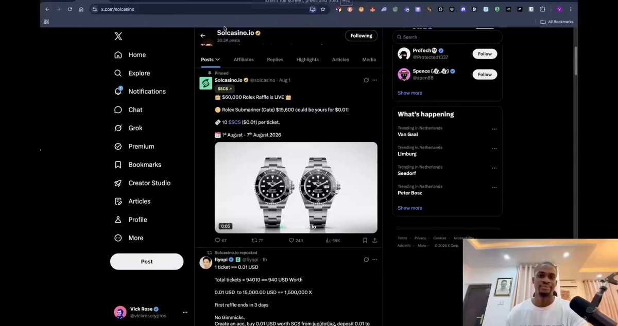Star this page in the address bar
The width and height of the screenshot is (618, 326).
323,9
